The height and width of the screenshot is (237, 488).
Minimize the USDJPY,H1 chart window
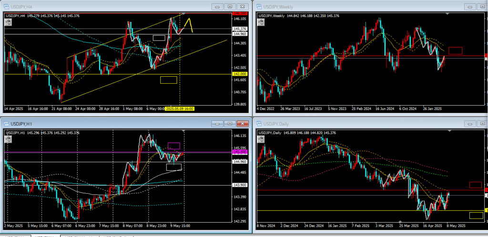pos(217,124)
